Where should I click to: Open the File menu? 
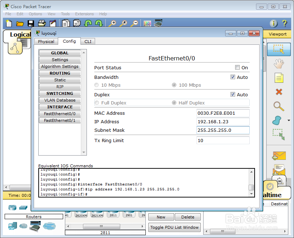tap(8, 14)
